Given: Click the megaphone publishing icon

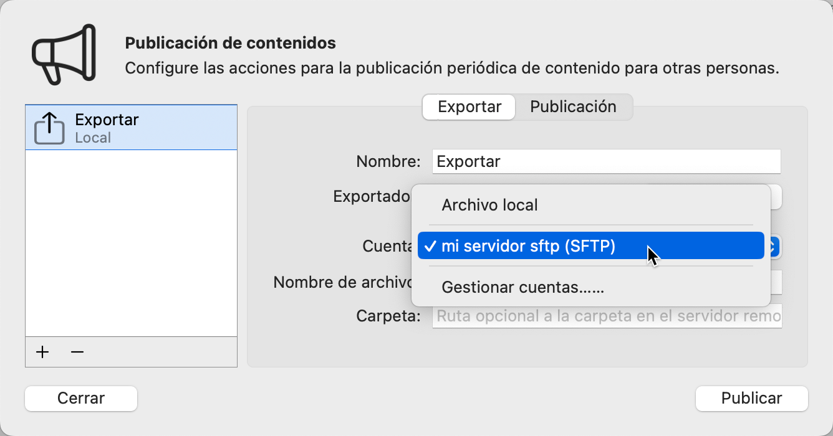Looking at the screenshot, I should click(x=62, y=54).
